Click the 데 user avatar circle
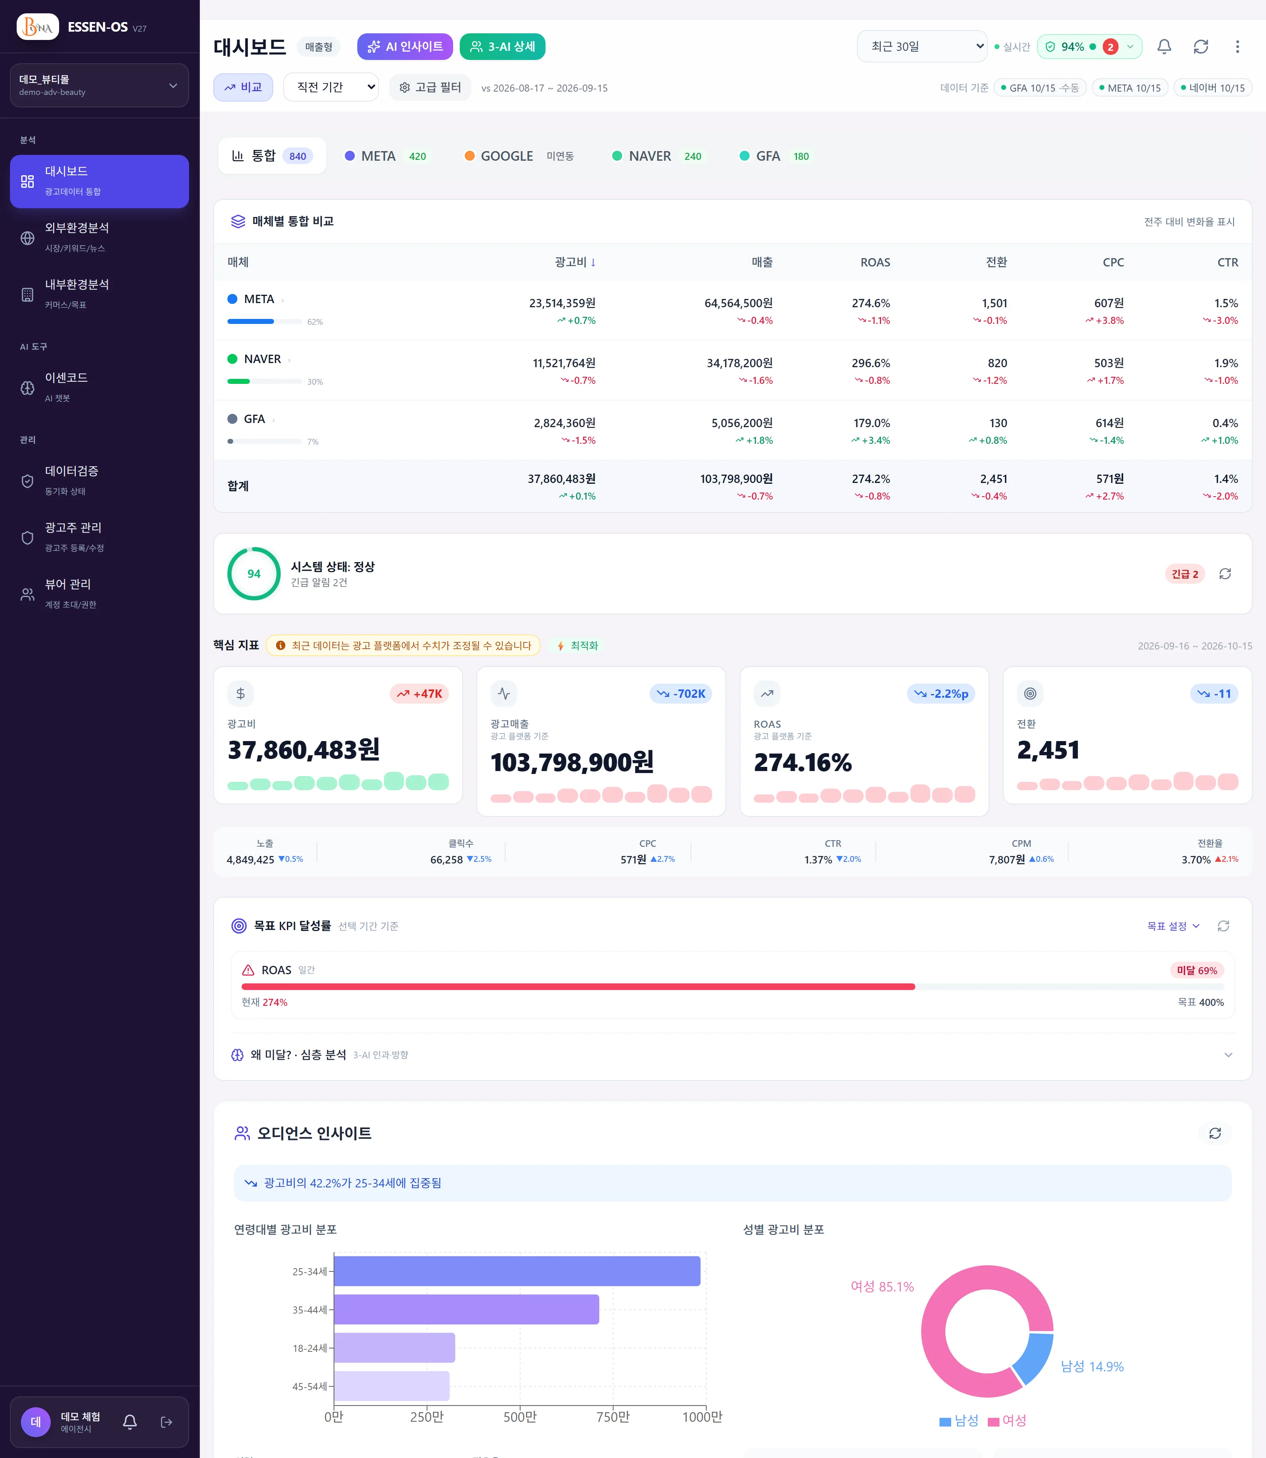1266x1458 pixels. click(35, 1422)
